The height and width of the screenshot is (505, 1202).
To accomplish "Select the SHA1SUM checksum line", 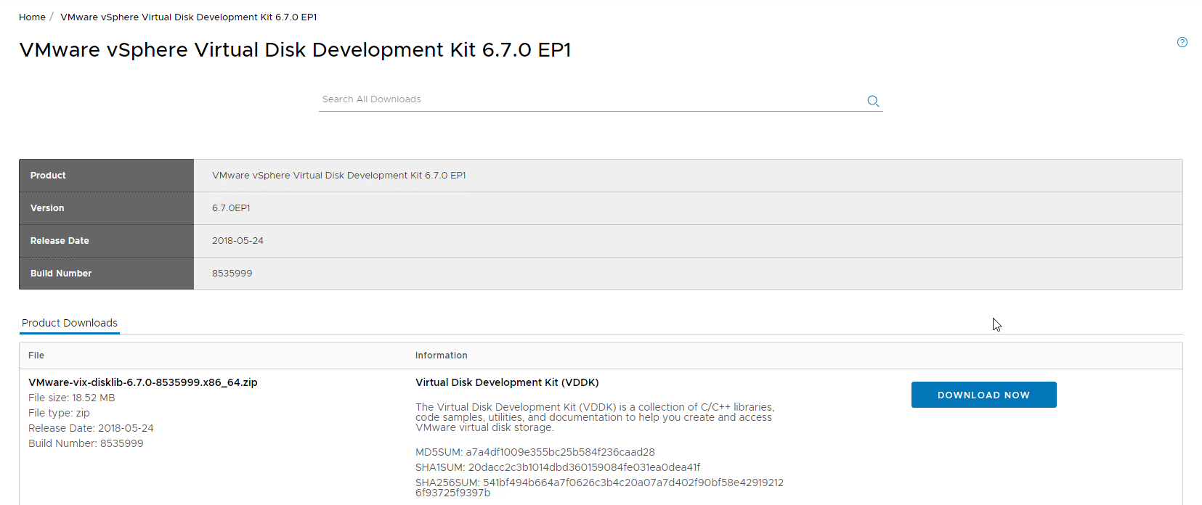I will click(x=558, y=467).
